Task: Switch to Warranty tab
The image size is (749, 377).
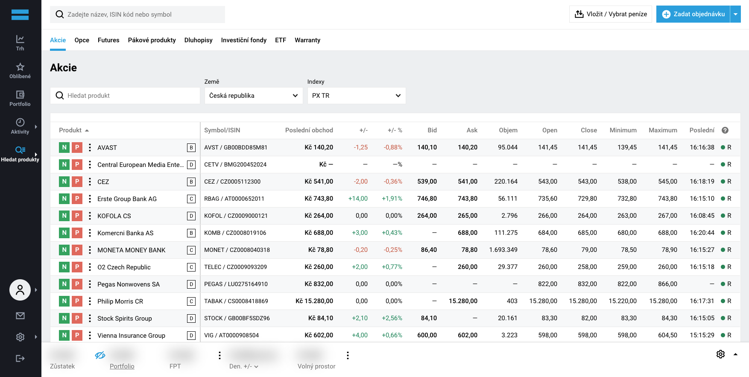Action: coord(307,40)
